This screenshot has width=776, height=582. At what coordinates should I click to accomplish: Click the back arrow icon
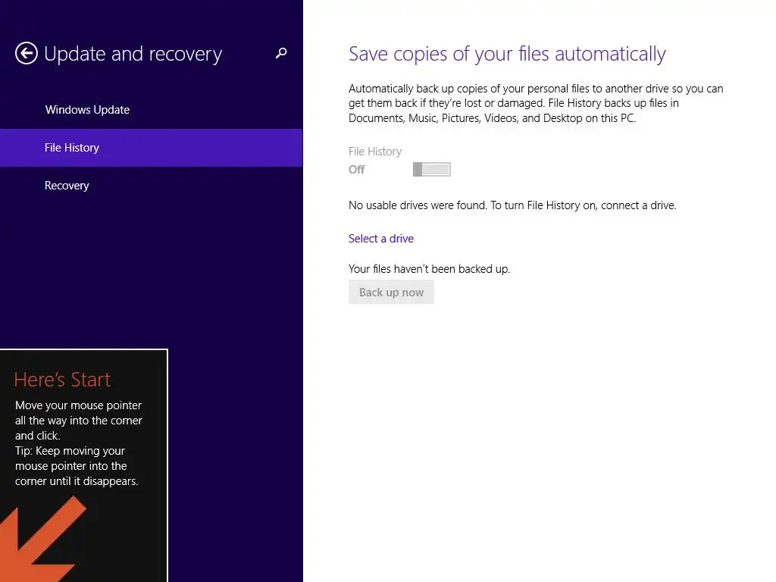coord(27,54)
